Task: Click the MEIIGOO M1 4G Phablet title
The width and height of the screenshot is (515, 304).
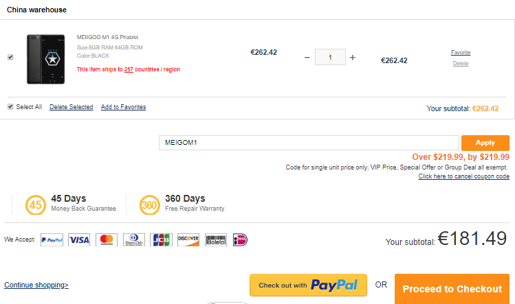Action: click(107, 37)
